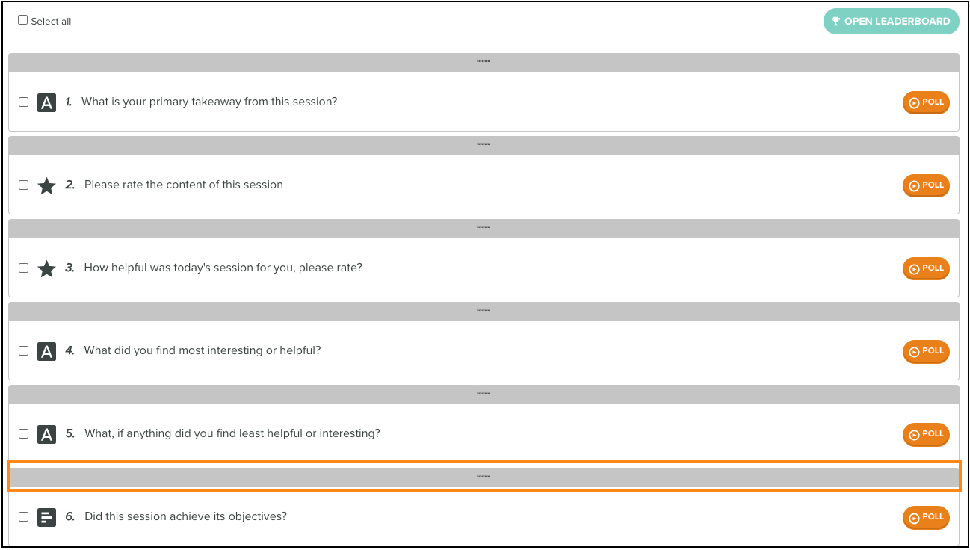Click the drag handle above question 1

click(484, 62)
